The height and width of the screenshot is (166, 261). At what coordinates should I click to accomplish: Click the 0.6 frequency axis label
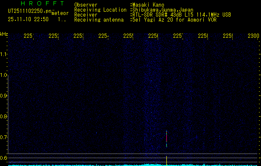tap(3, 158)
